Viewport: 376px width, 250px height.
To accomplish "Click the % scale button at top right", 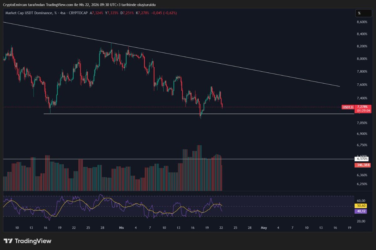I will (363, 13).
